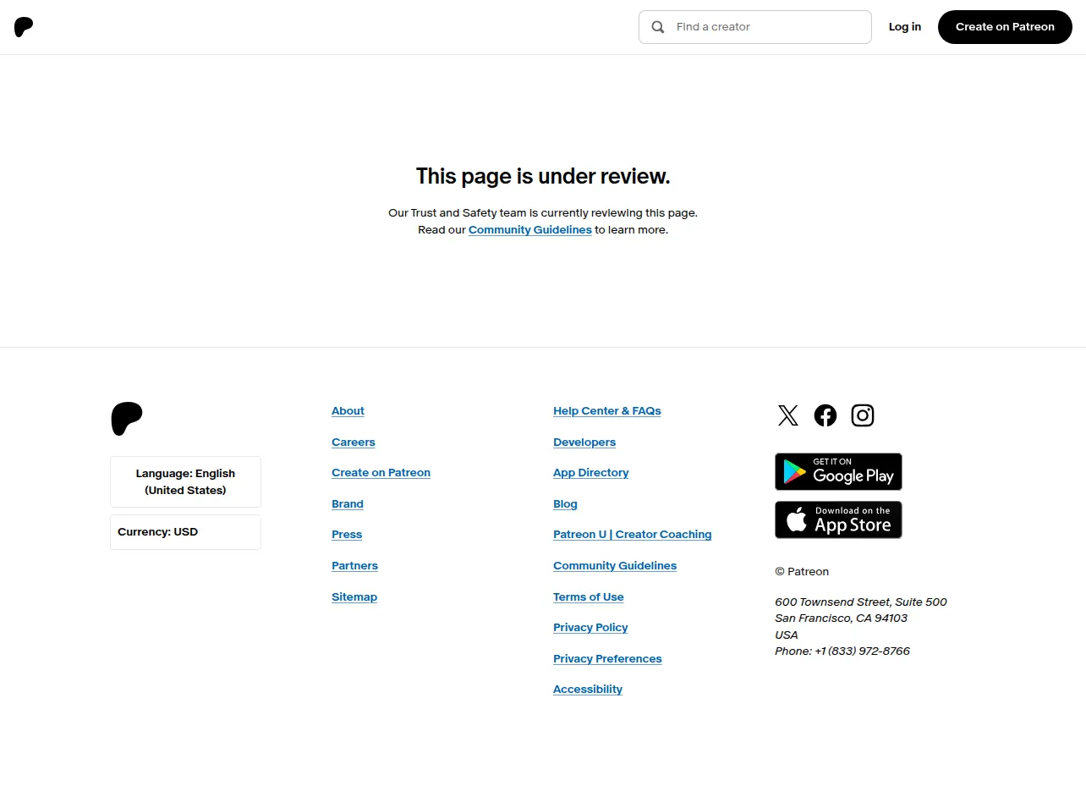1086x786 pixels.
Task: Open the Brand footer link
Action: 348,504
